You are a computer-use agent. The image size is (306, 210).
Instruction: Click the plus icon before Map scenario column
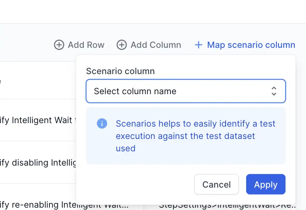click(199, 45)
